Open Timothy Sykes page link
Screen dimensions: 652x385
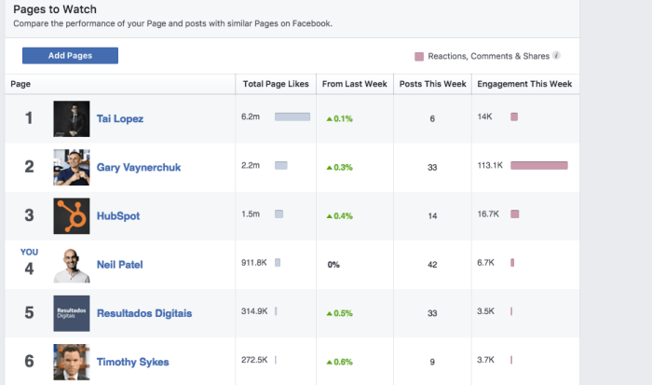[132, 362]
